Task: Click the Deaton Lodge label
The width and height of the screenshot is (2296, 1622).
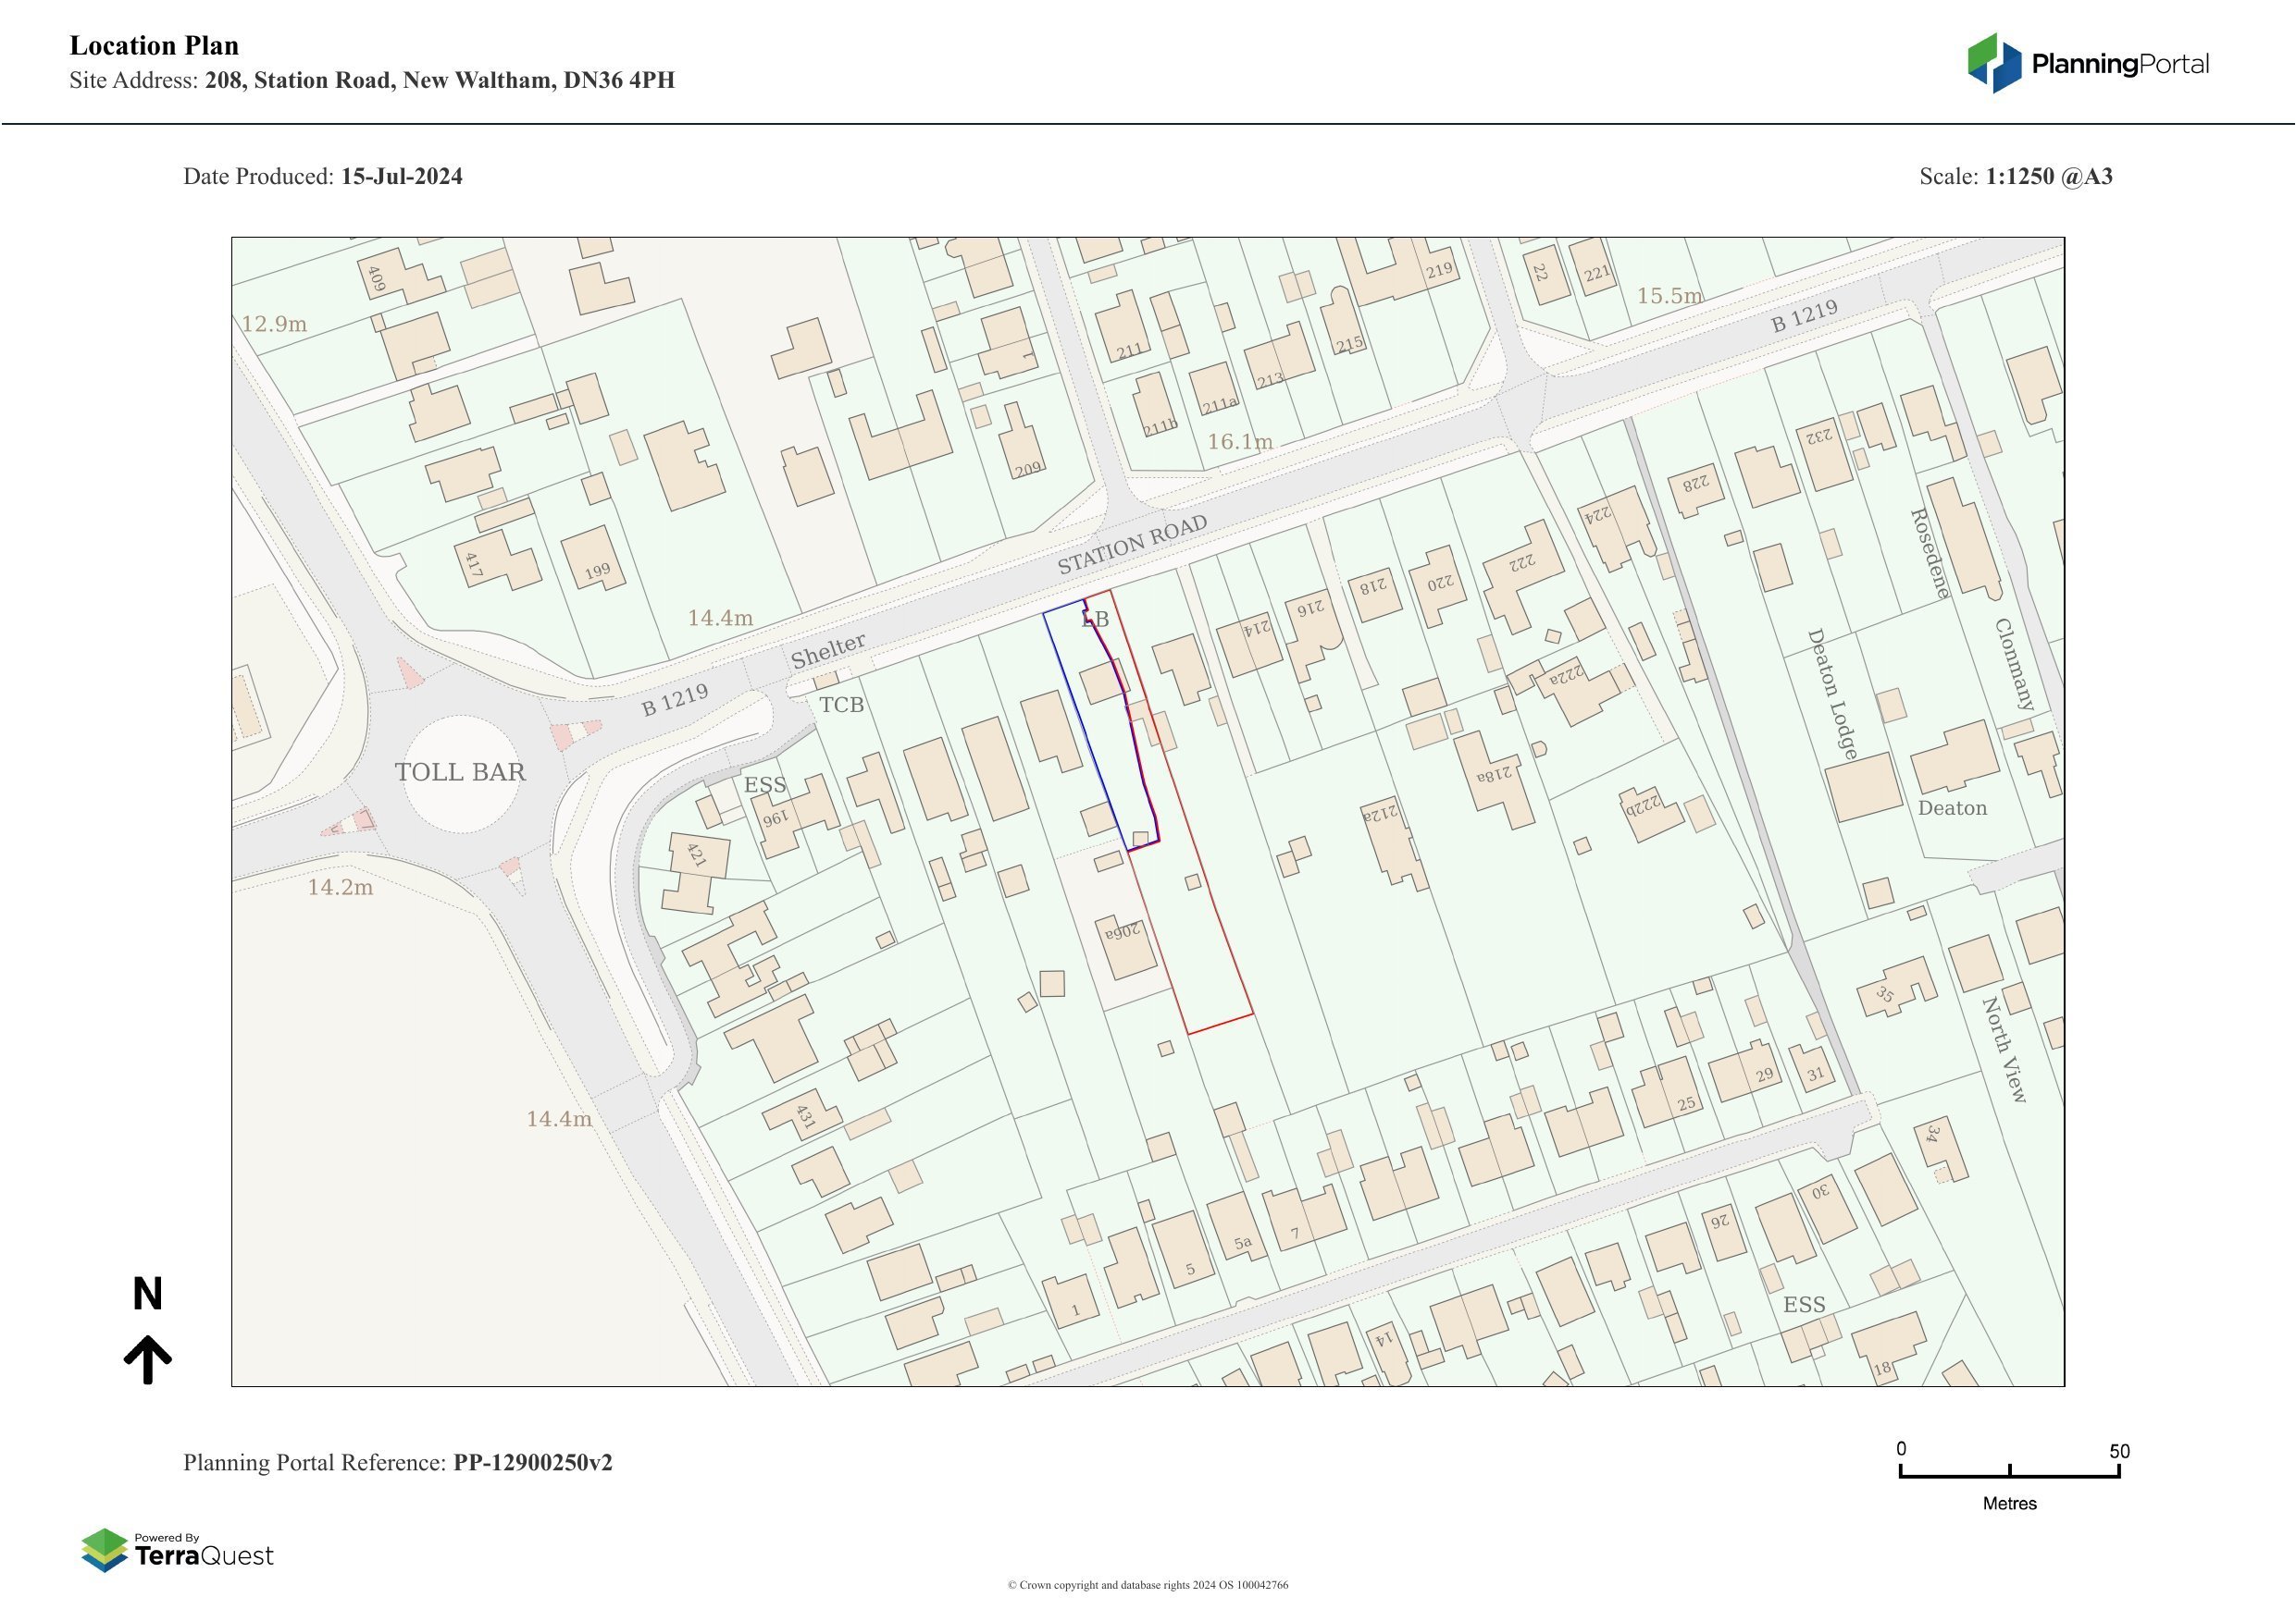Action: (1832, 693)
